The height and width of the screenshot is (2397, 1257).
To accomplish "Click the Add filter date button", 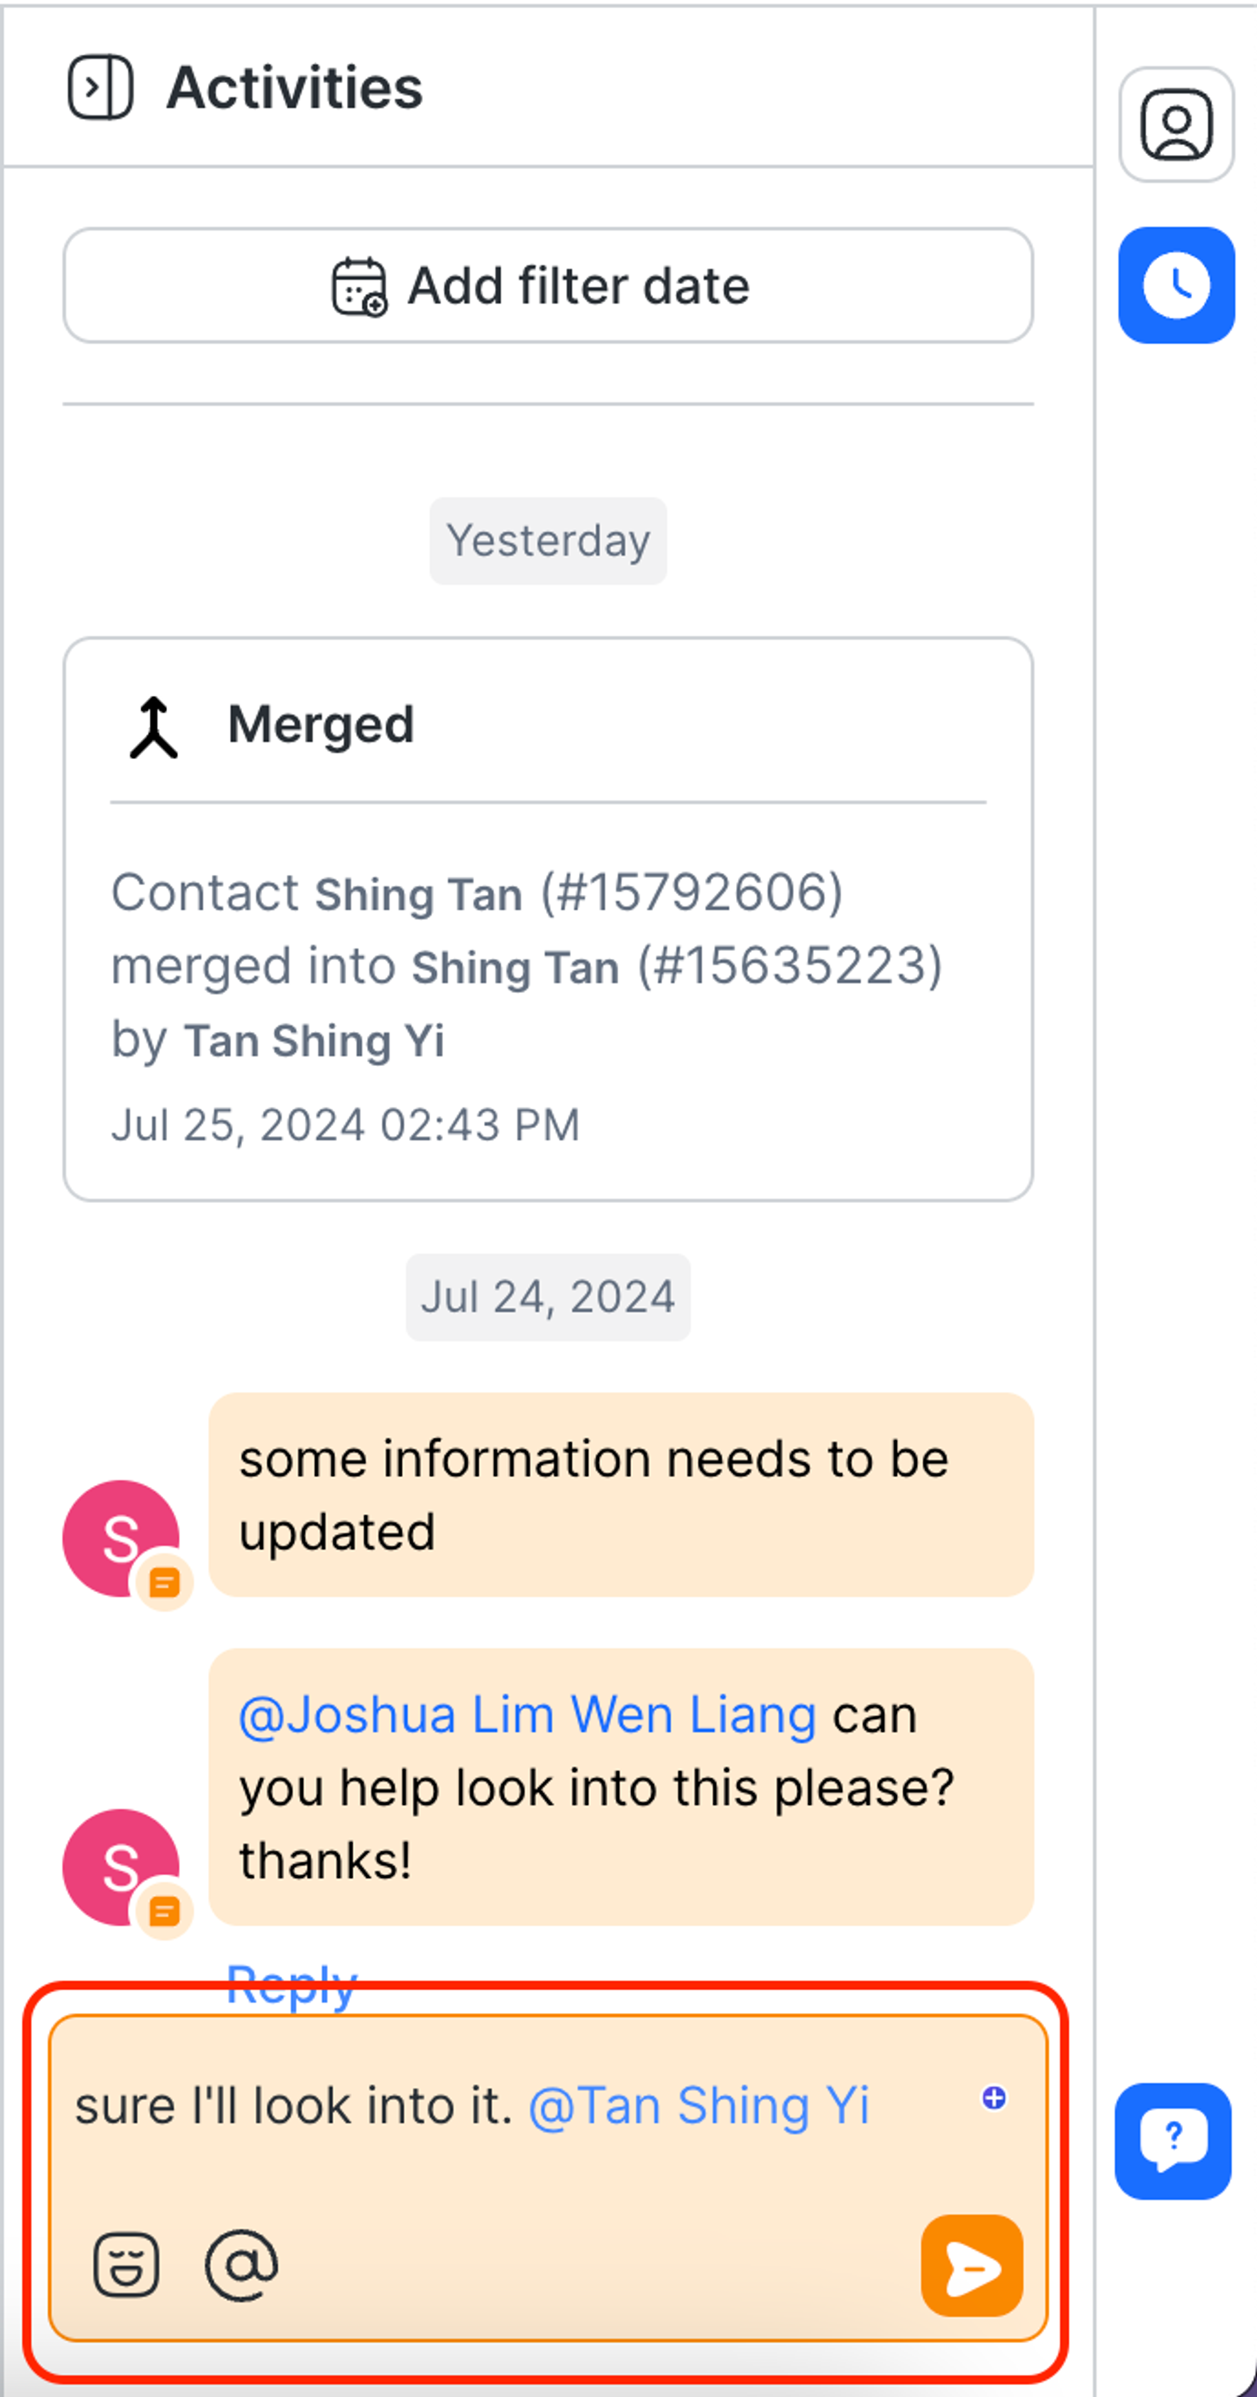I will pyautogui.click(x=548, y=286).
